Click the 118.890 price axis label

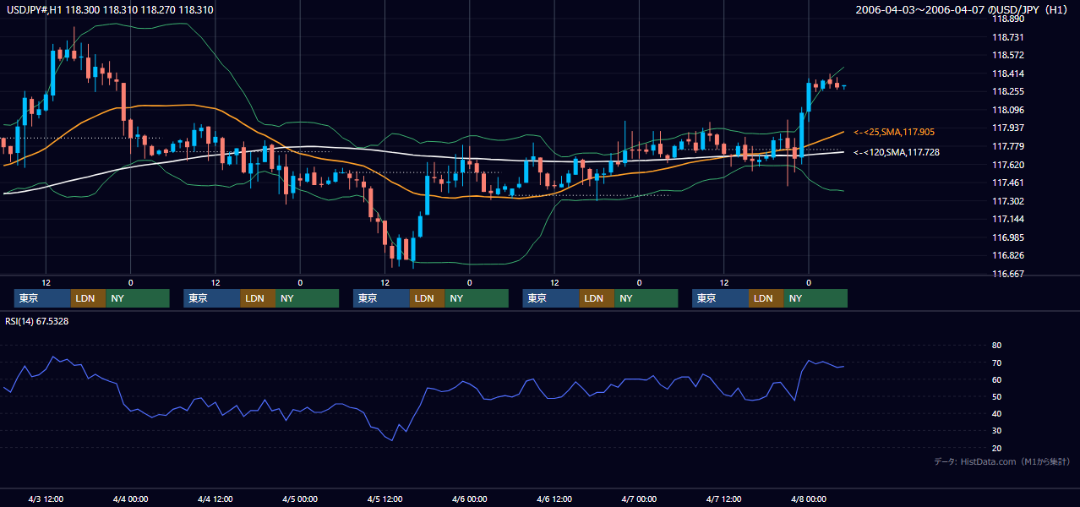(1007, 19)
